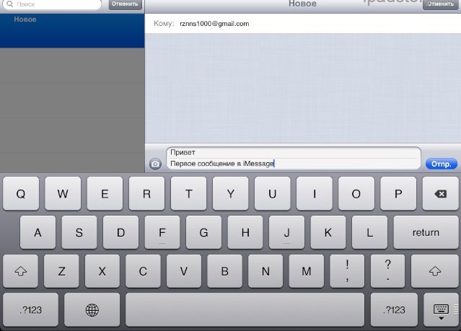Image resolution: width=461 pixels, height=331 pixels.
Task: Tap the H key
Action: point(245,232)
